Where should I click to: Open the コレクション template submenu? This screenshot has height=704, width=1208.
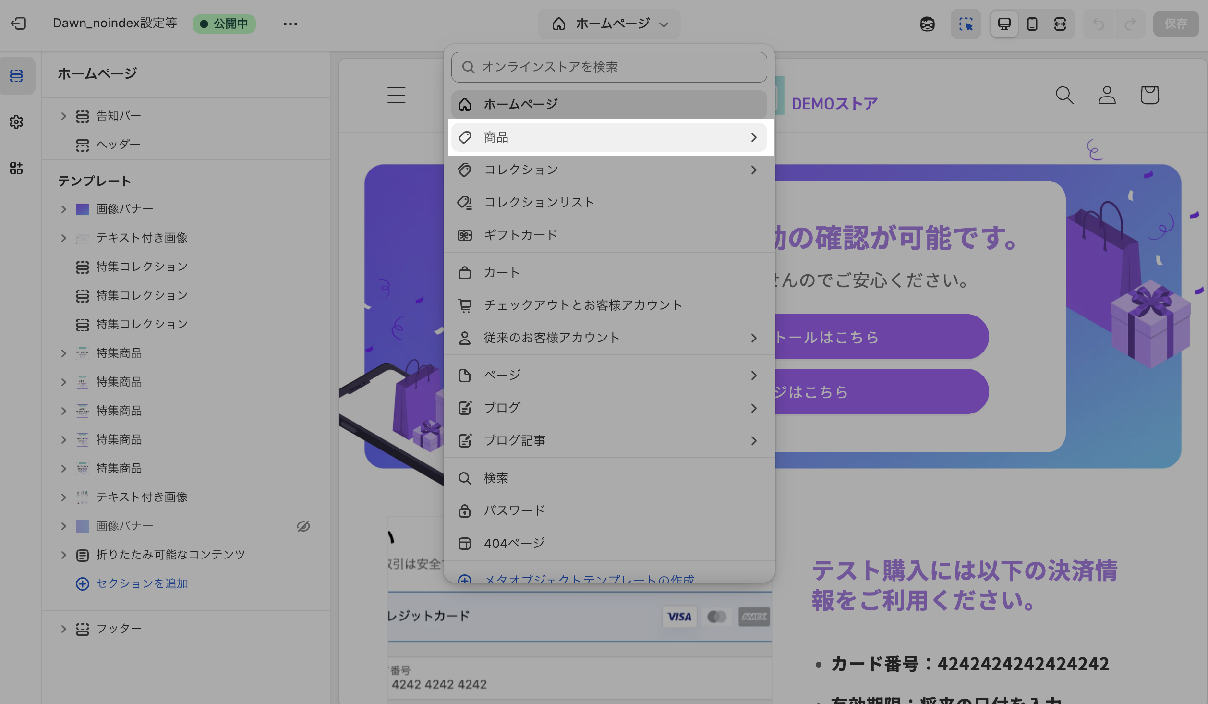coord(609,170)
